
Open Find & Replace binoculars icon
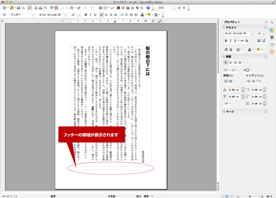click(118, 8)
